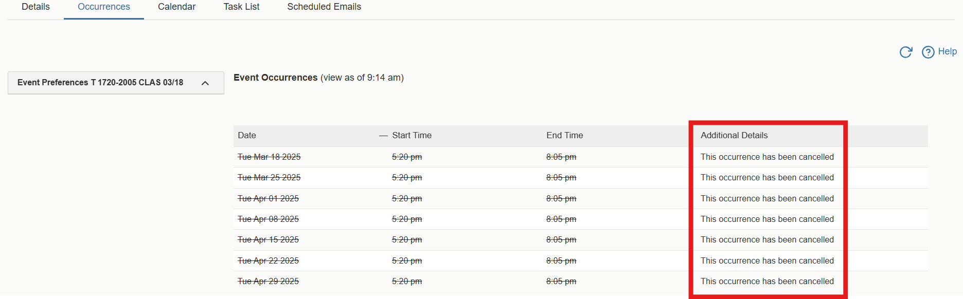Sort by the Date column header
The image size is (963, 299).
coord(247,136)
